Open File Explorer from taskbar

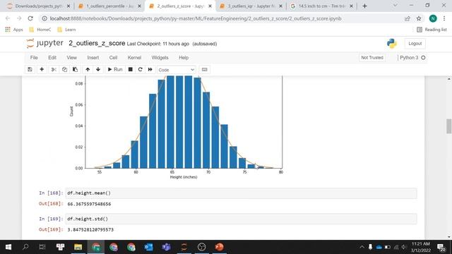point(78,247)
